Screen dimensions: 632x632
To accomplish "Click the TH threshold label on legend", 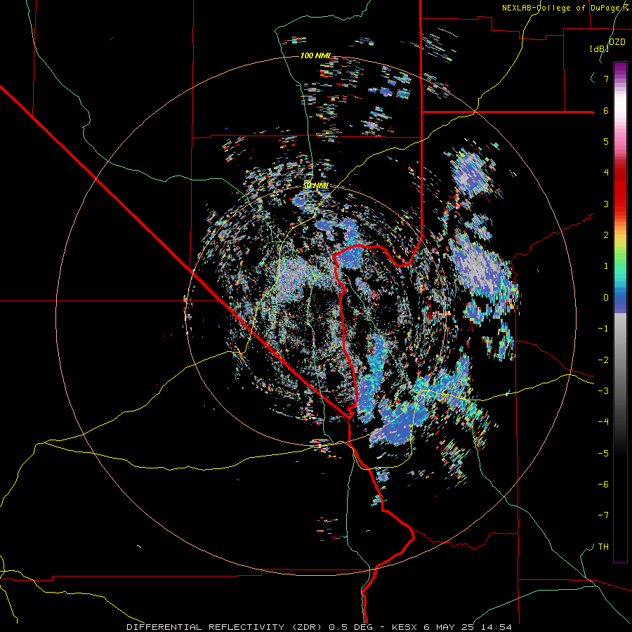I will (603, 547).
